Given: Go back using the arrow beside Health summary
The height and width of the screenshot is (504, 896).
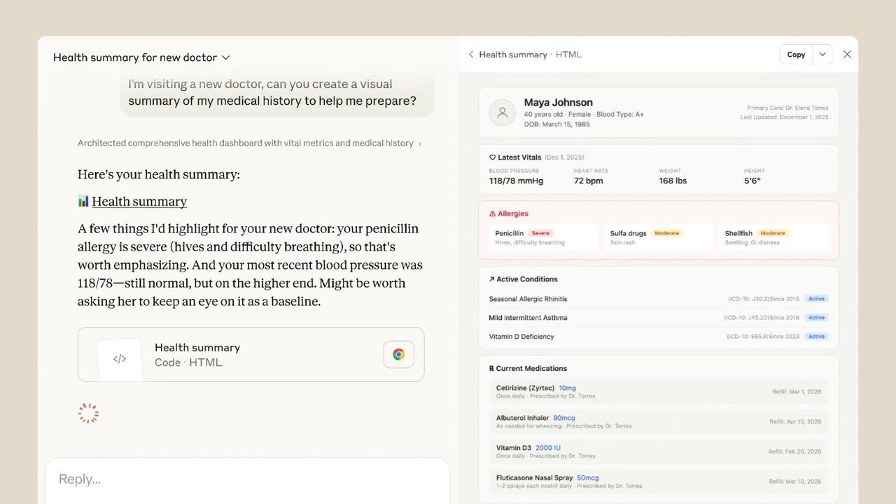Looking at the screenshot, I should [471, 55].
